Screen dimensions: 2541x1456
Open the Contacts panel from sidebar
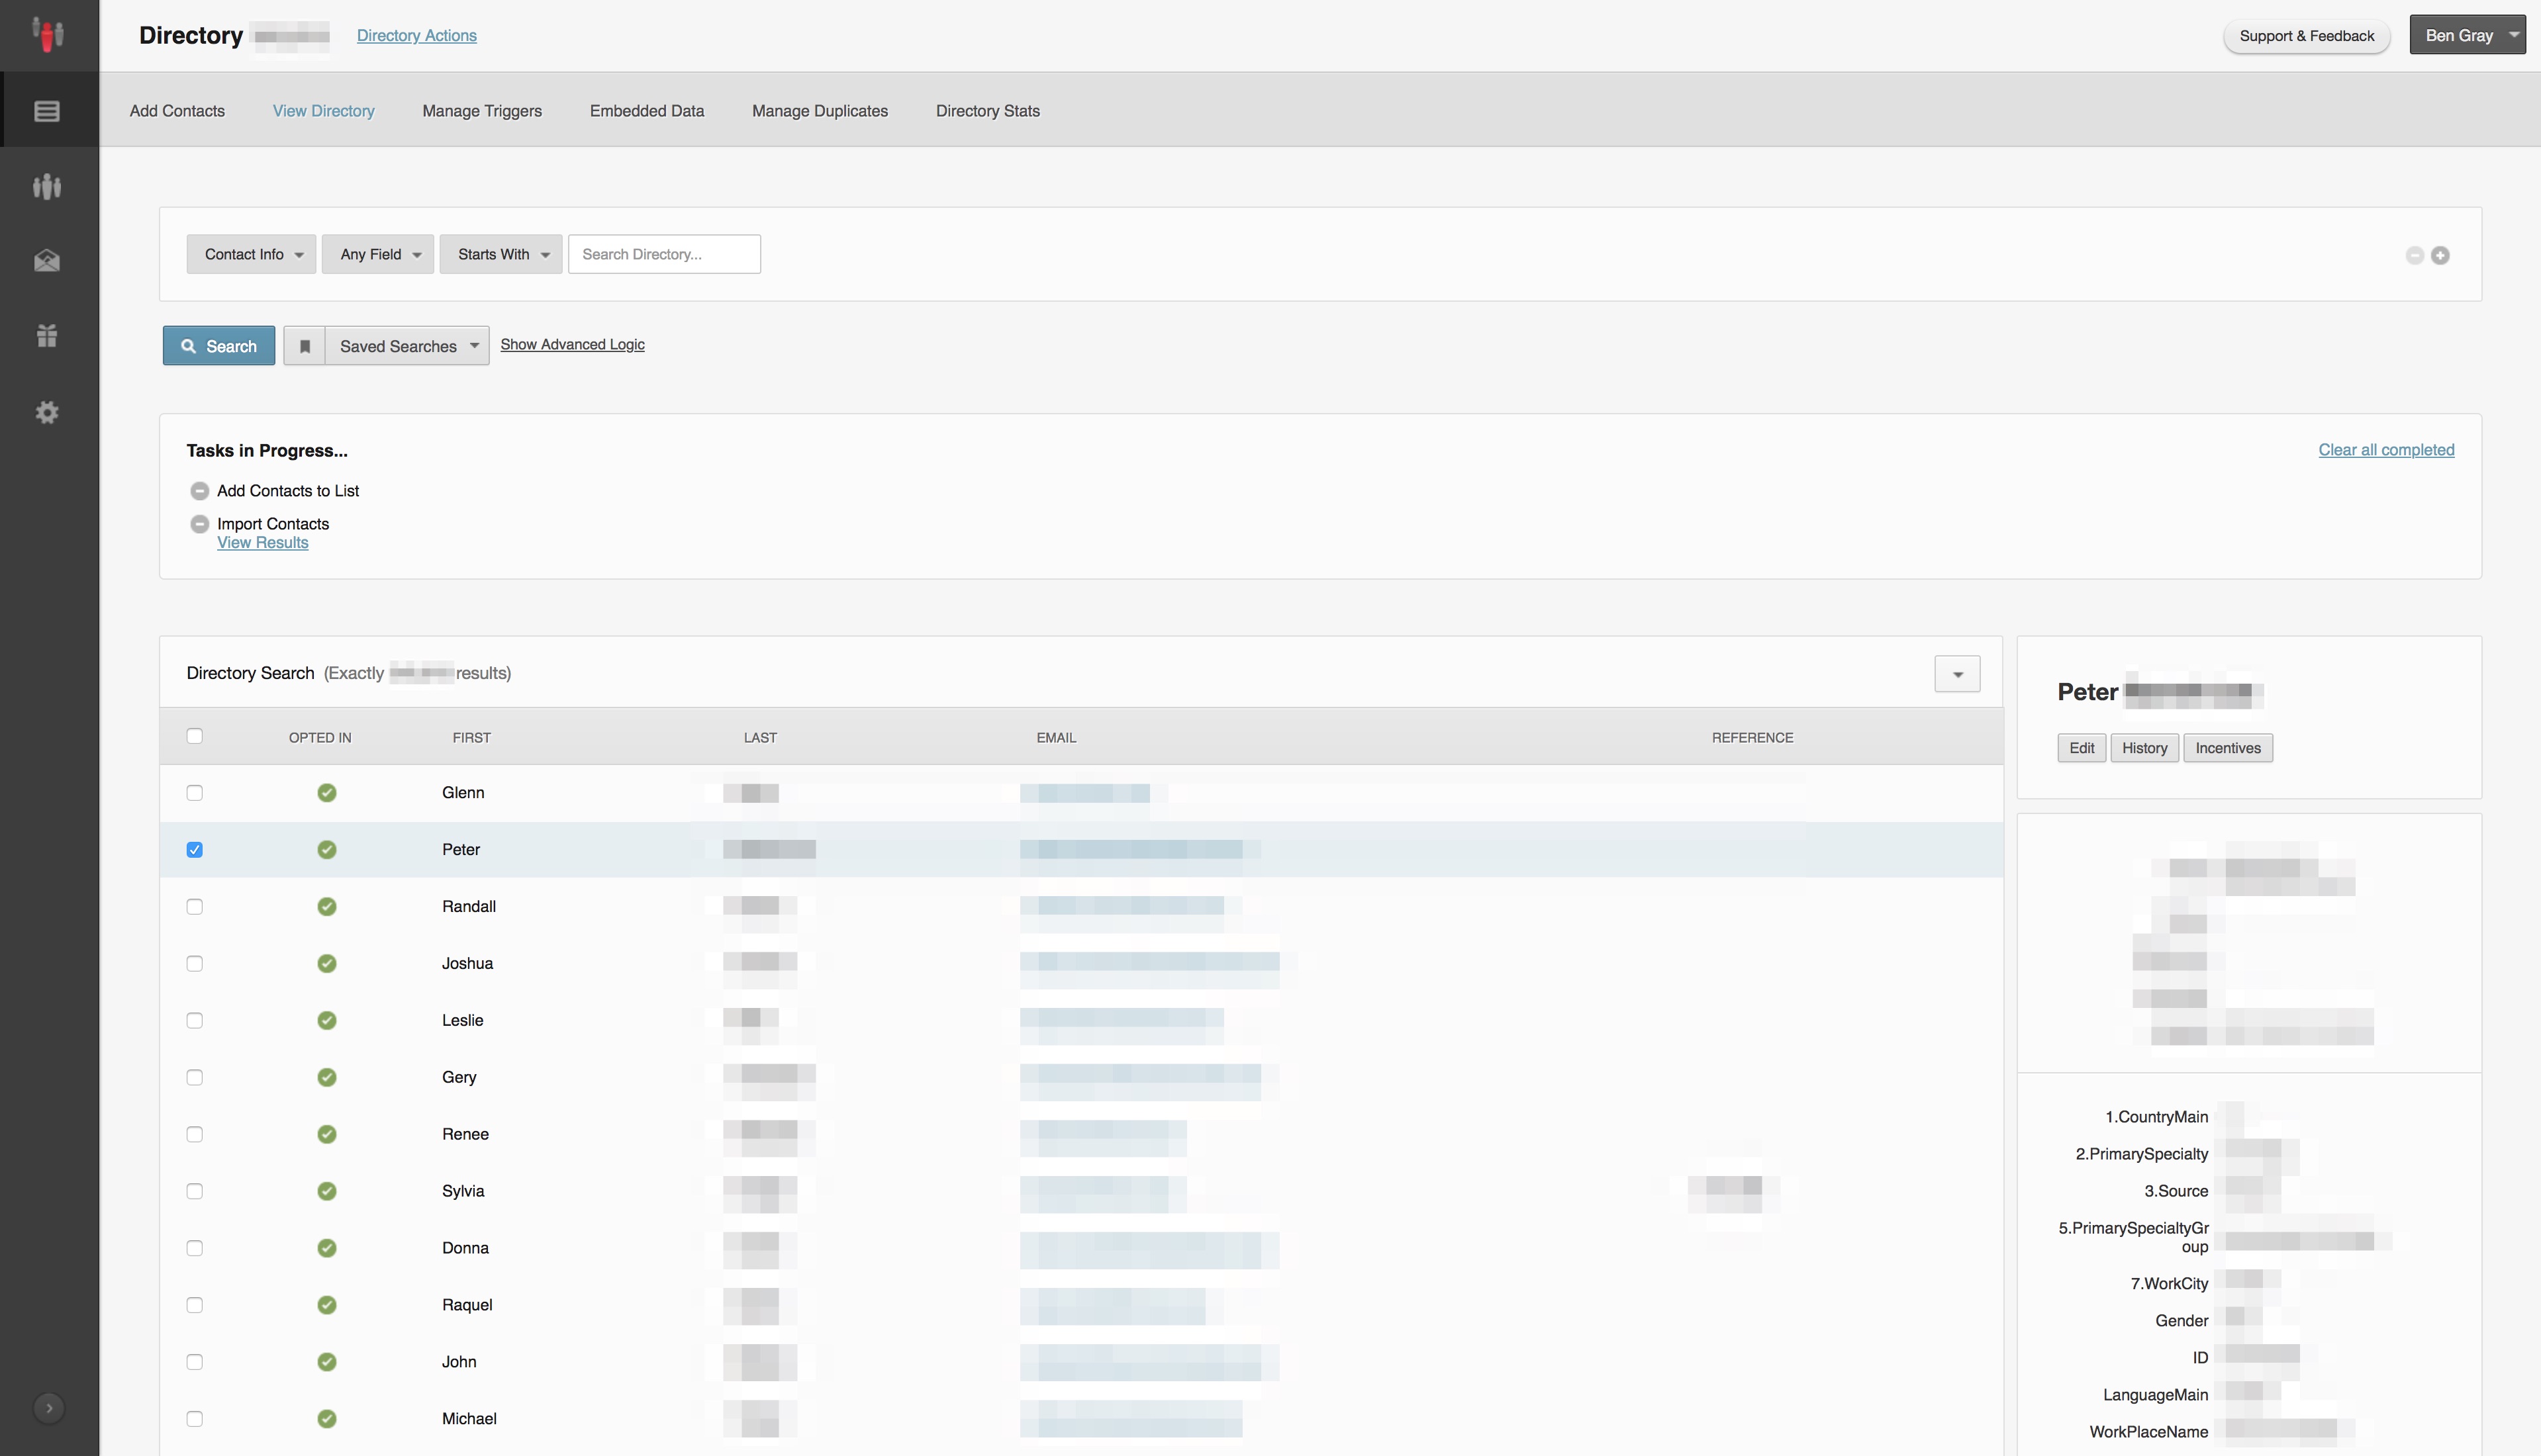(47, 186)
